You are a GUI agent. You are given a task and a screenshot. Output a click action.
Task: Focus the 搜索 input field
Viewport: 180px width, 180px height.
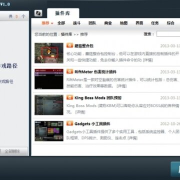click(168, 34)
